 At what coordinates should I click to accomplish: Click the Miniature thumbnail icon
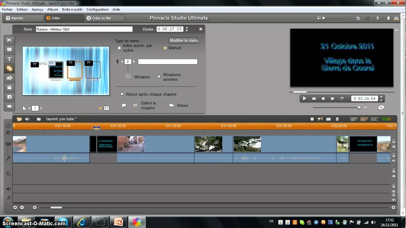(x=128, y=77)
